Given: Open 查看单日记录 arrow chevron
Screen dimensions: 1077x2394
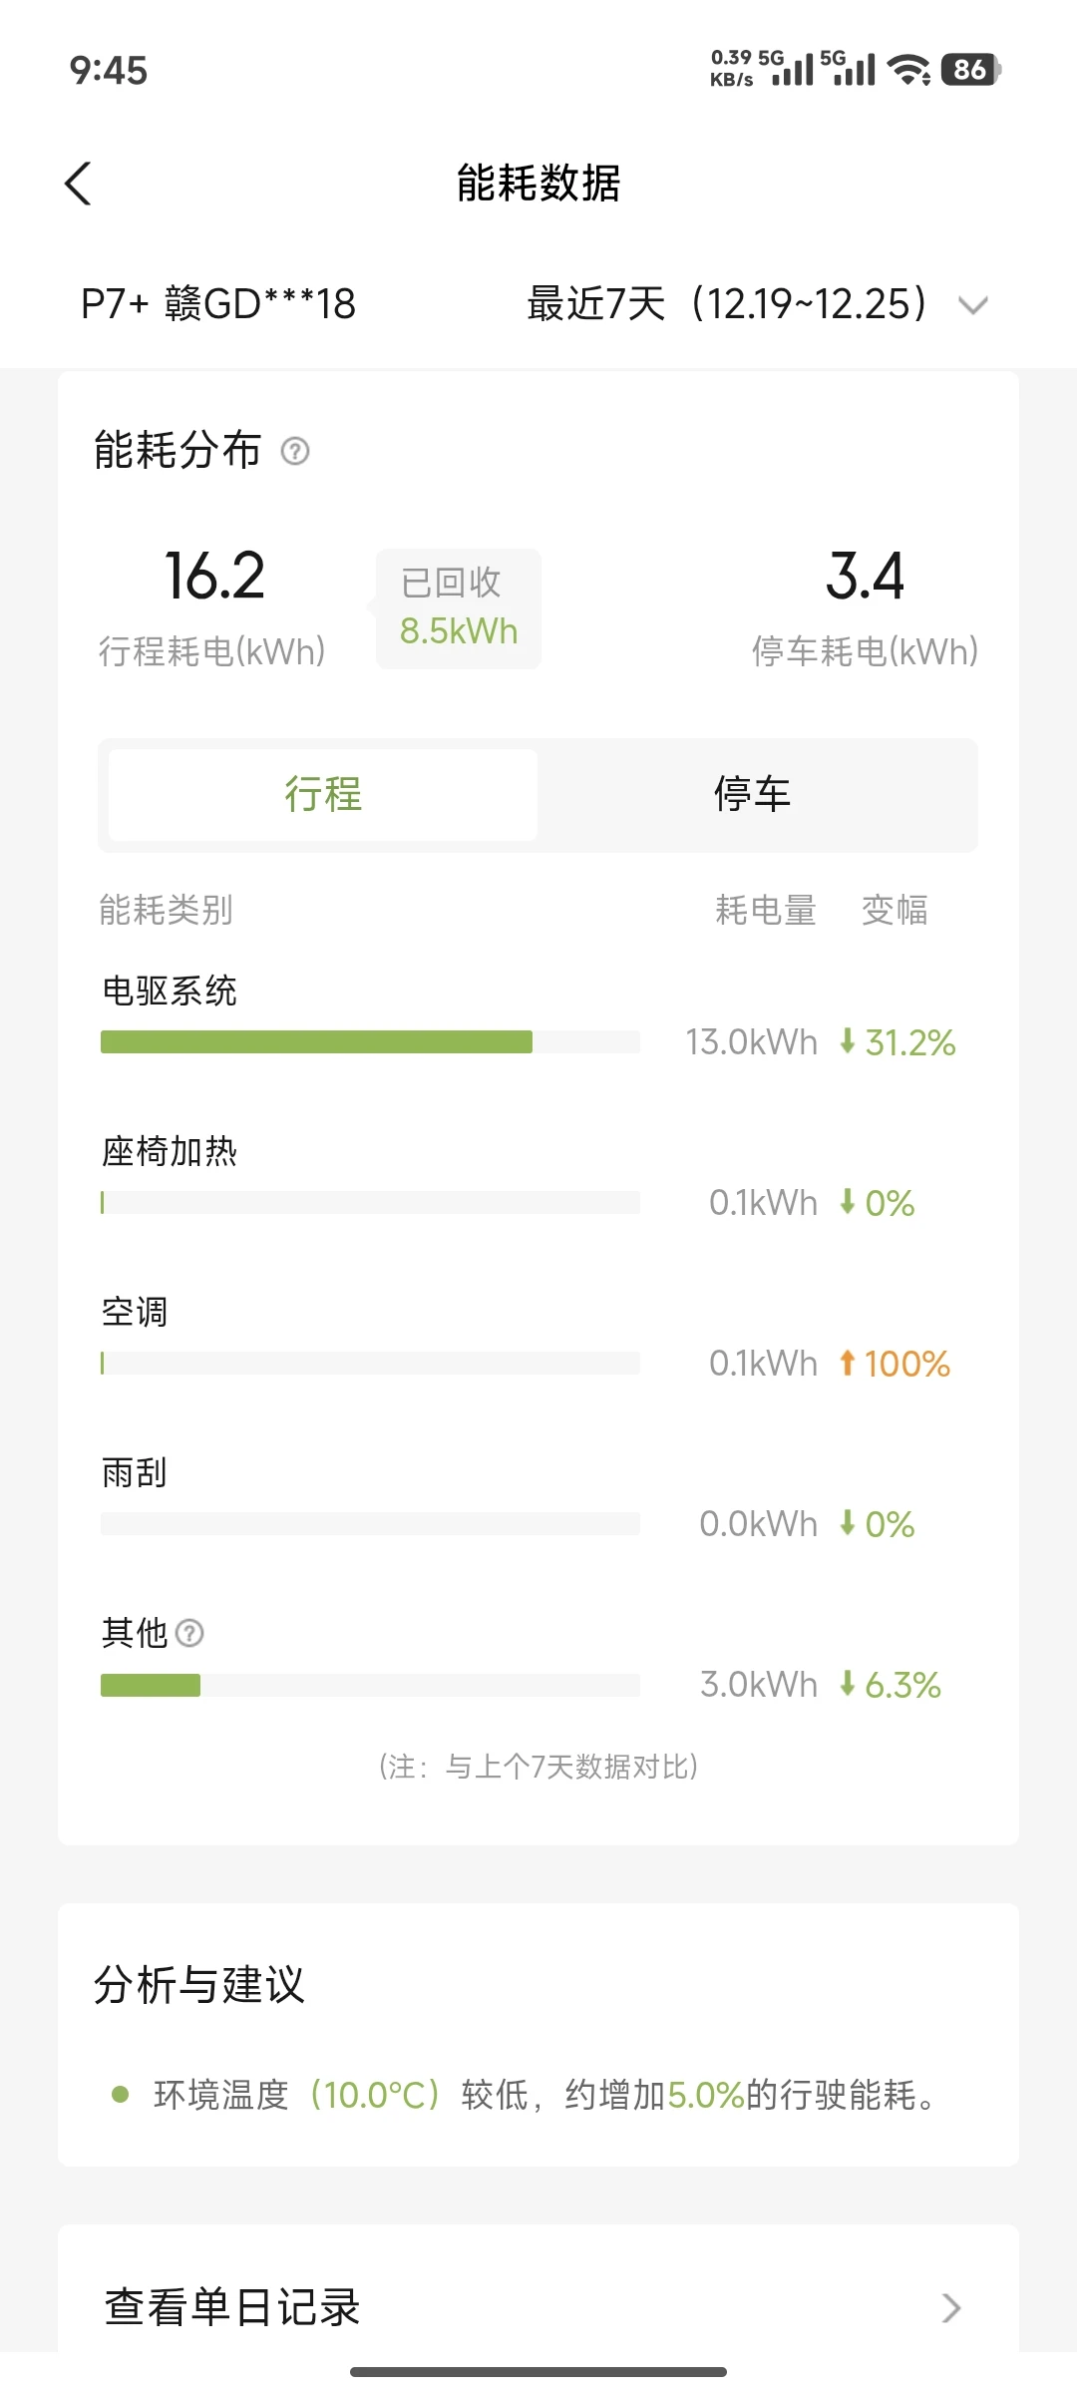Looking at the screenshot, I should 951,2307.
